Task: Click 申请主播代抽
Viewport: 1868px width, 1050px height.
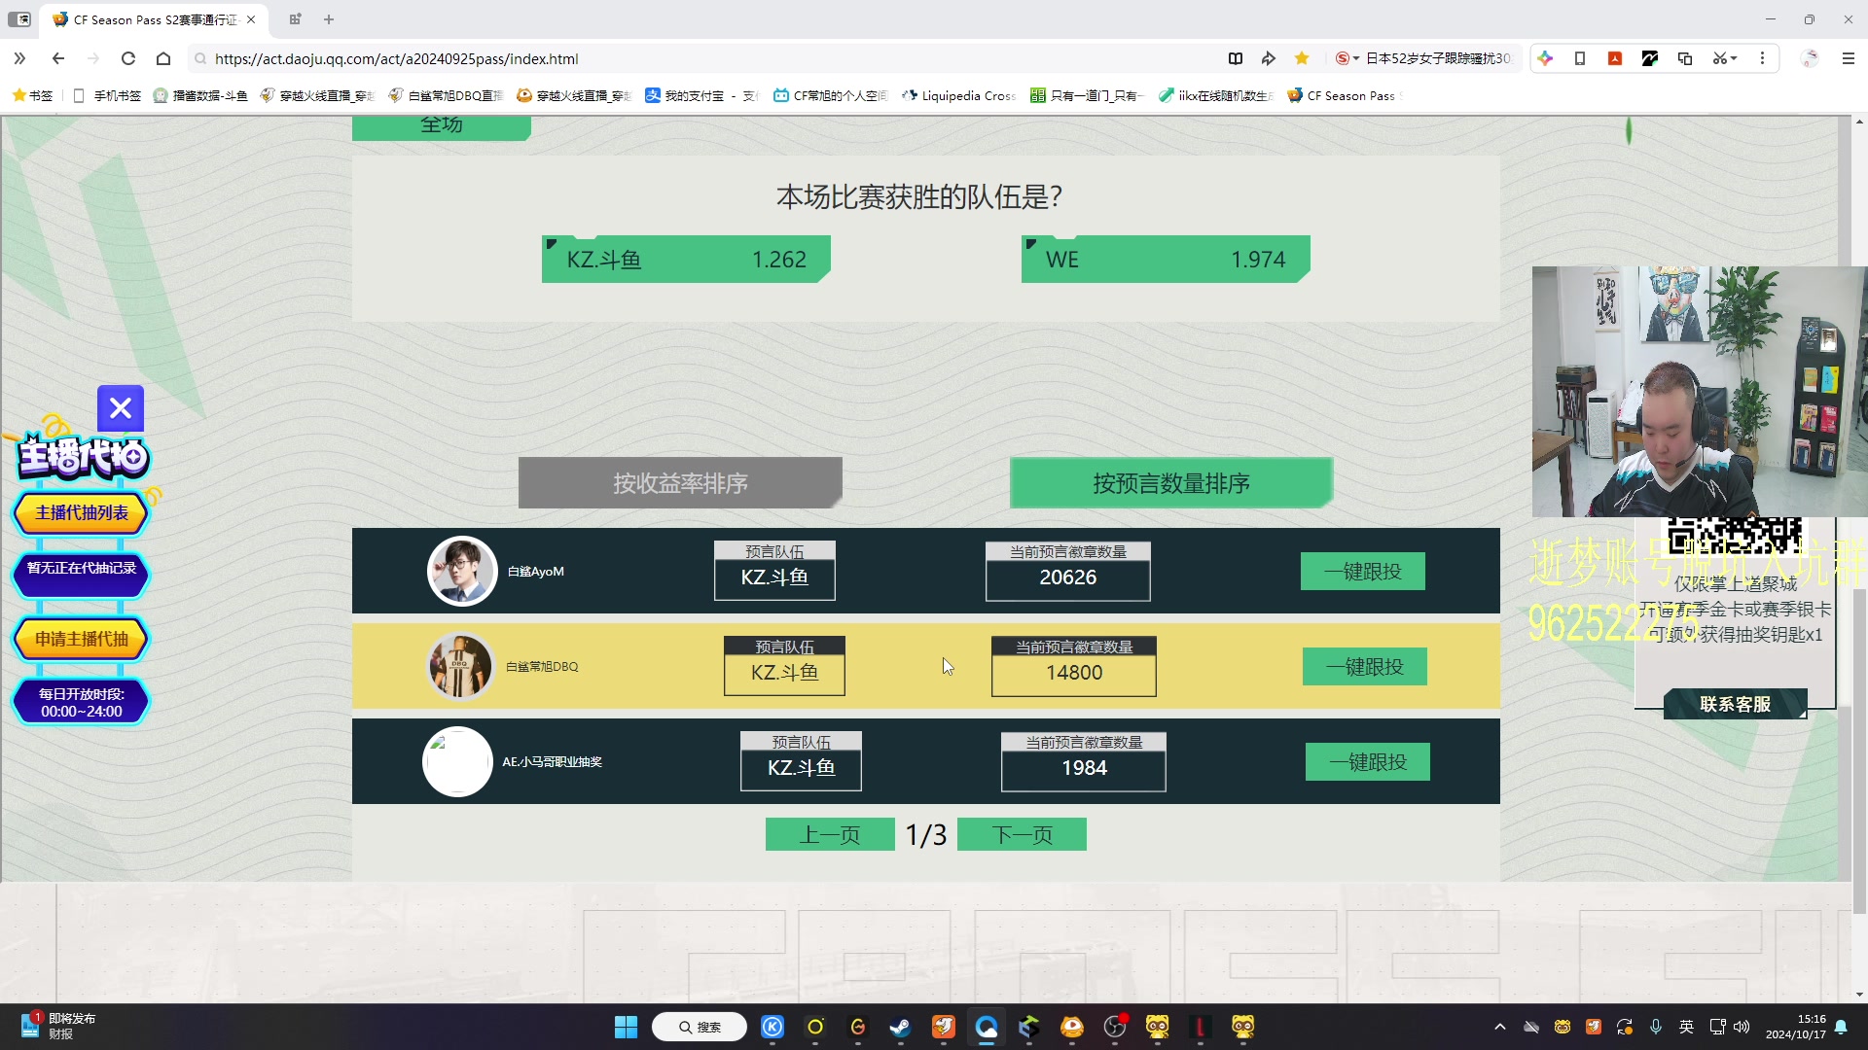Action: click(82, 639)
